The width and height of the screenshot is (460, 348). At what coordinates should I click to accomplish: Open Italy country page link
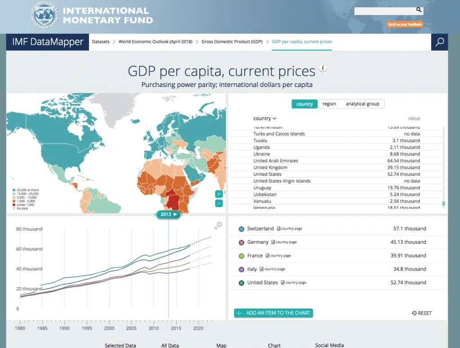point(272,269)
